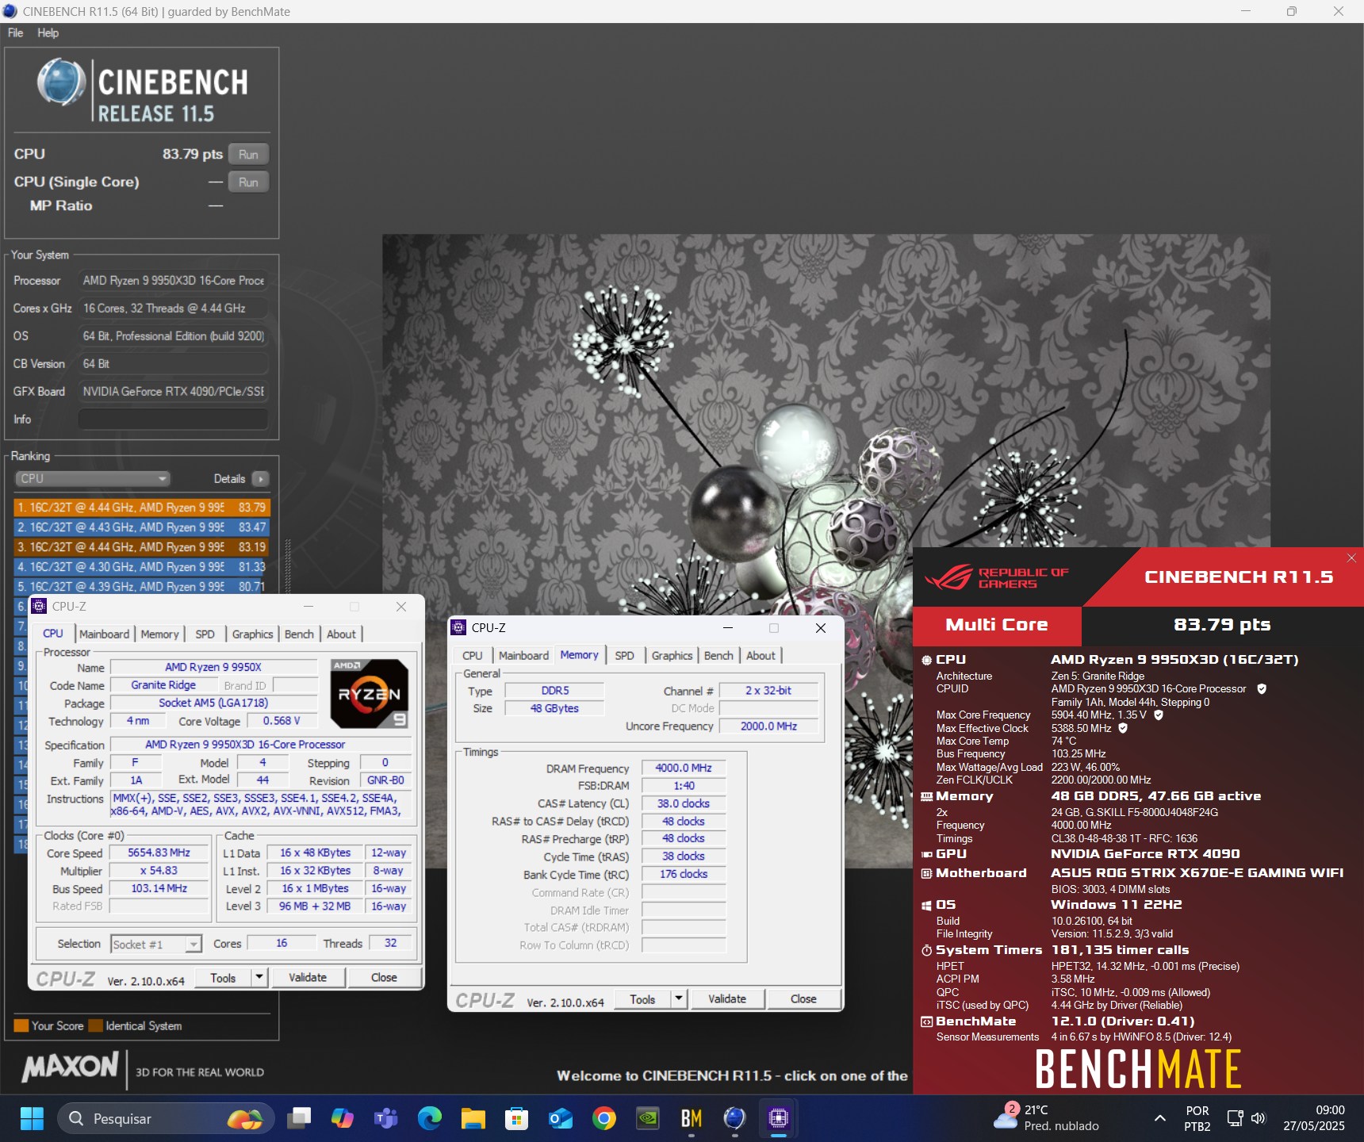1364x1142 pixels.
Task: Click the Windows search box Pesquisar
Action: tap(167, 1118)
